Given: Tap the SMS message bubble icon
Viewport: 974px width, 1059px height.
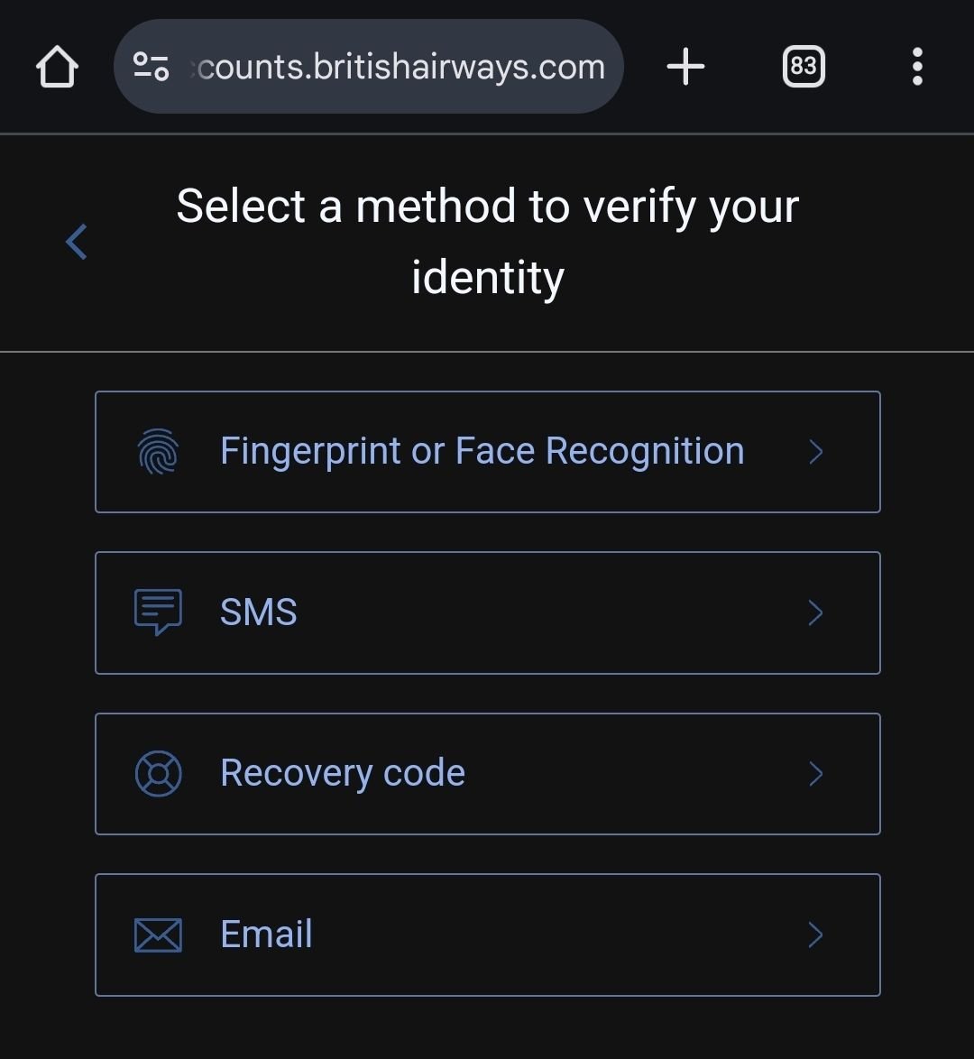Looking at the screenshot, I should (158, 612).
